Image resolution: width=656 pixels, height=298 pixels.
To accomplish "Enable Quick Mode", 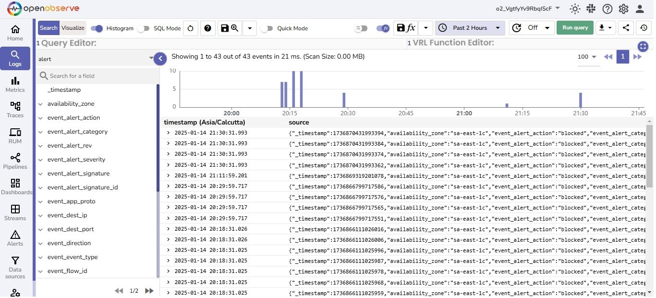I will pos(267,28).
